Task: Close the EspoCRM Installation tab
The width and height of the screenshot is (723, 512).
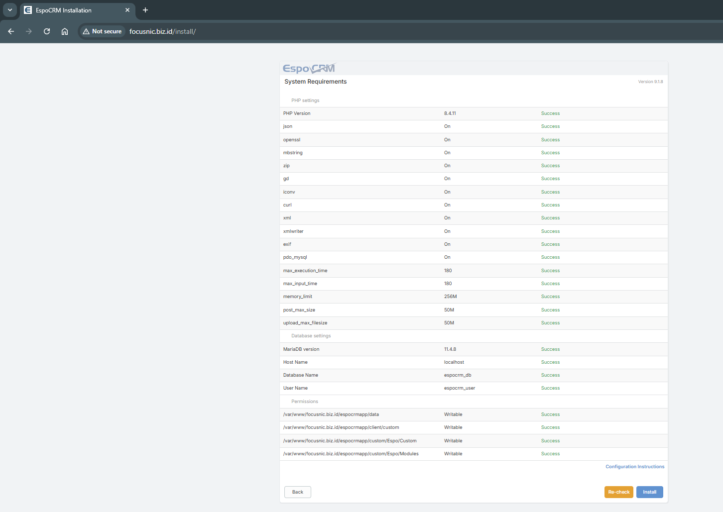Action: click(x=127, y=10)
